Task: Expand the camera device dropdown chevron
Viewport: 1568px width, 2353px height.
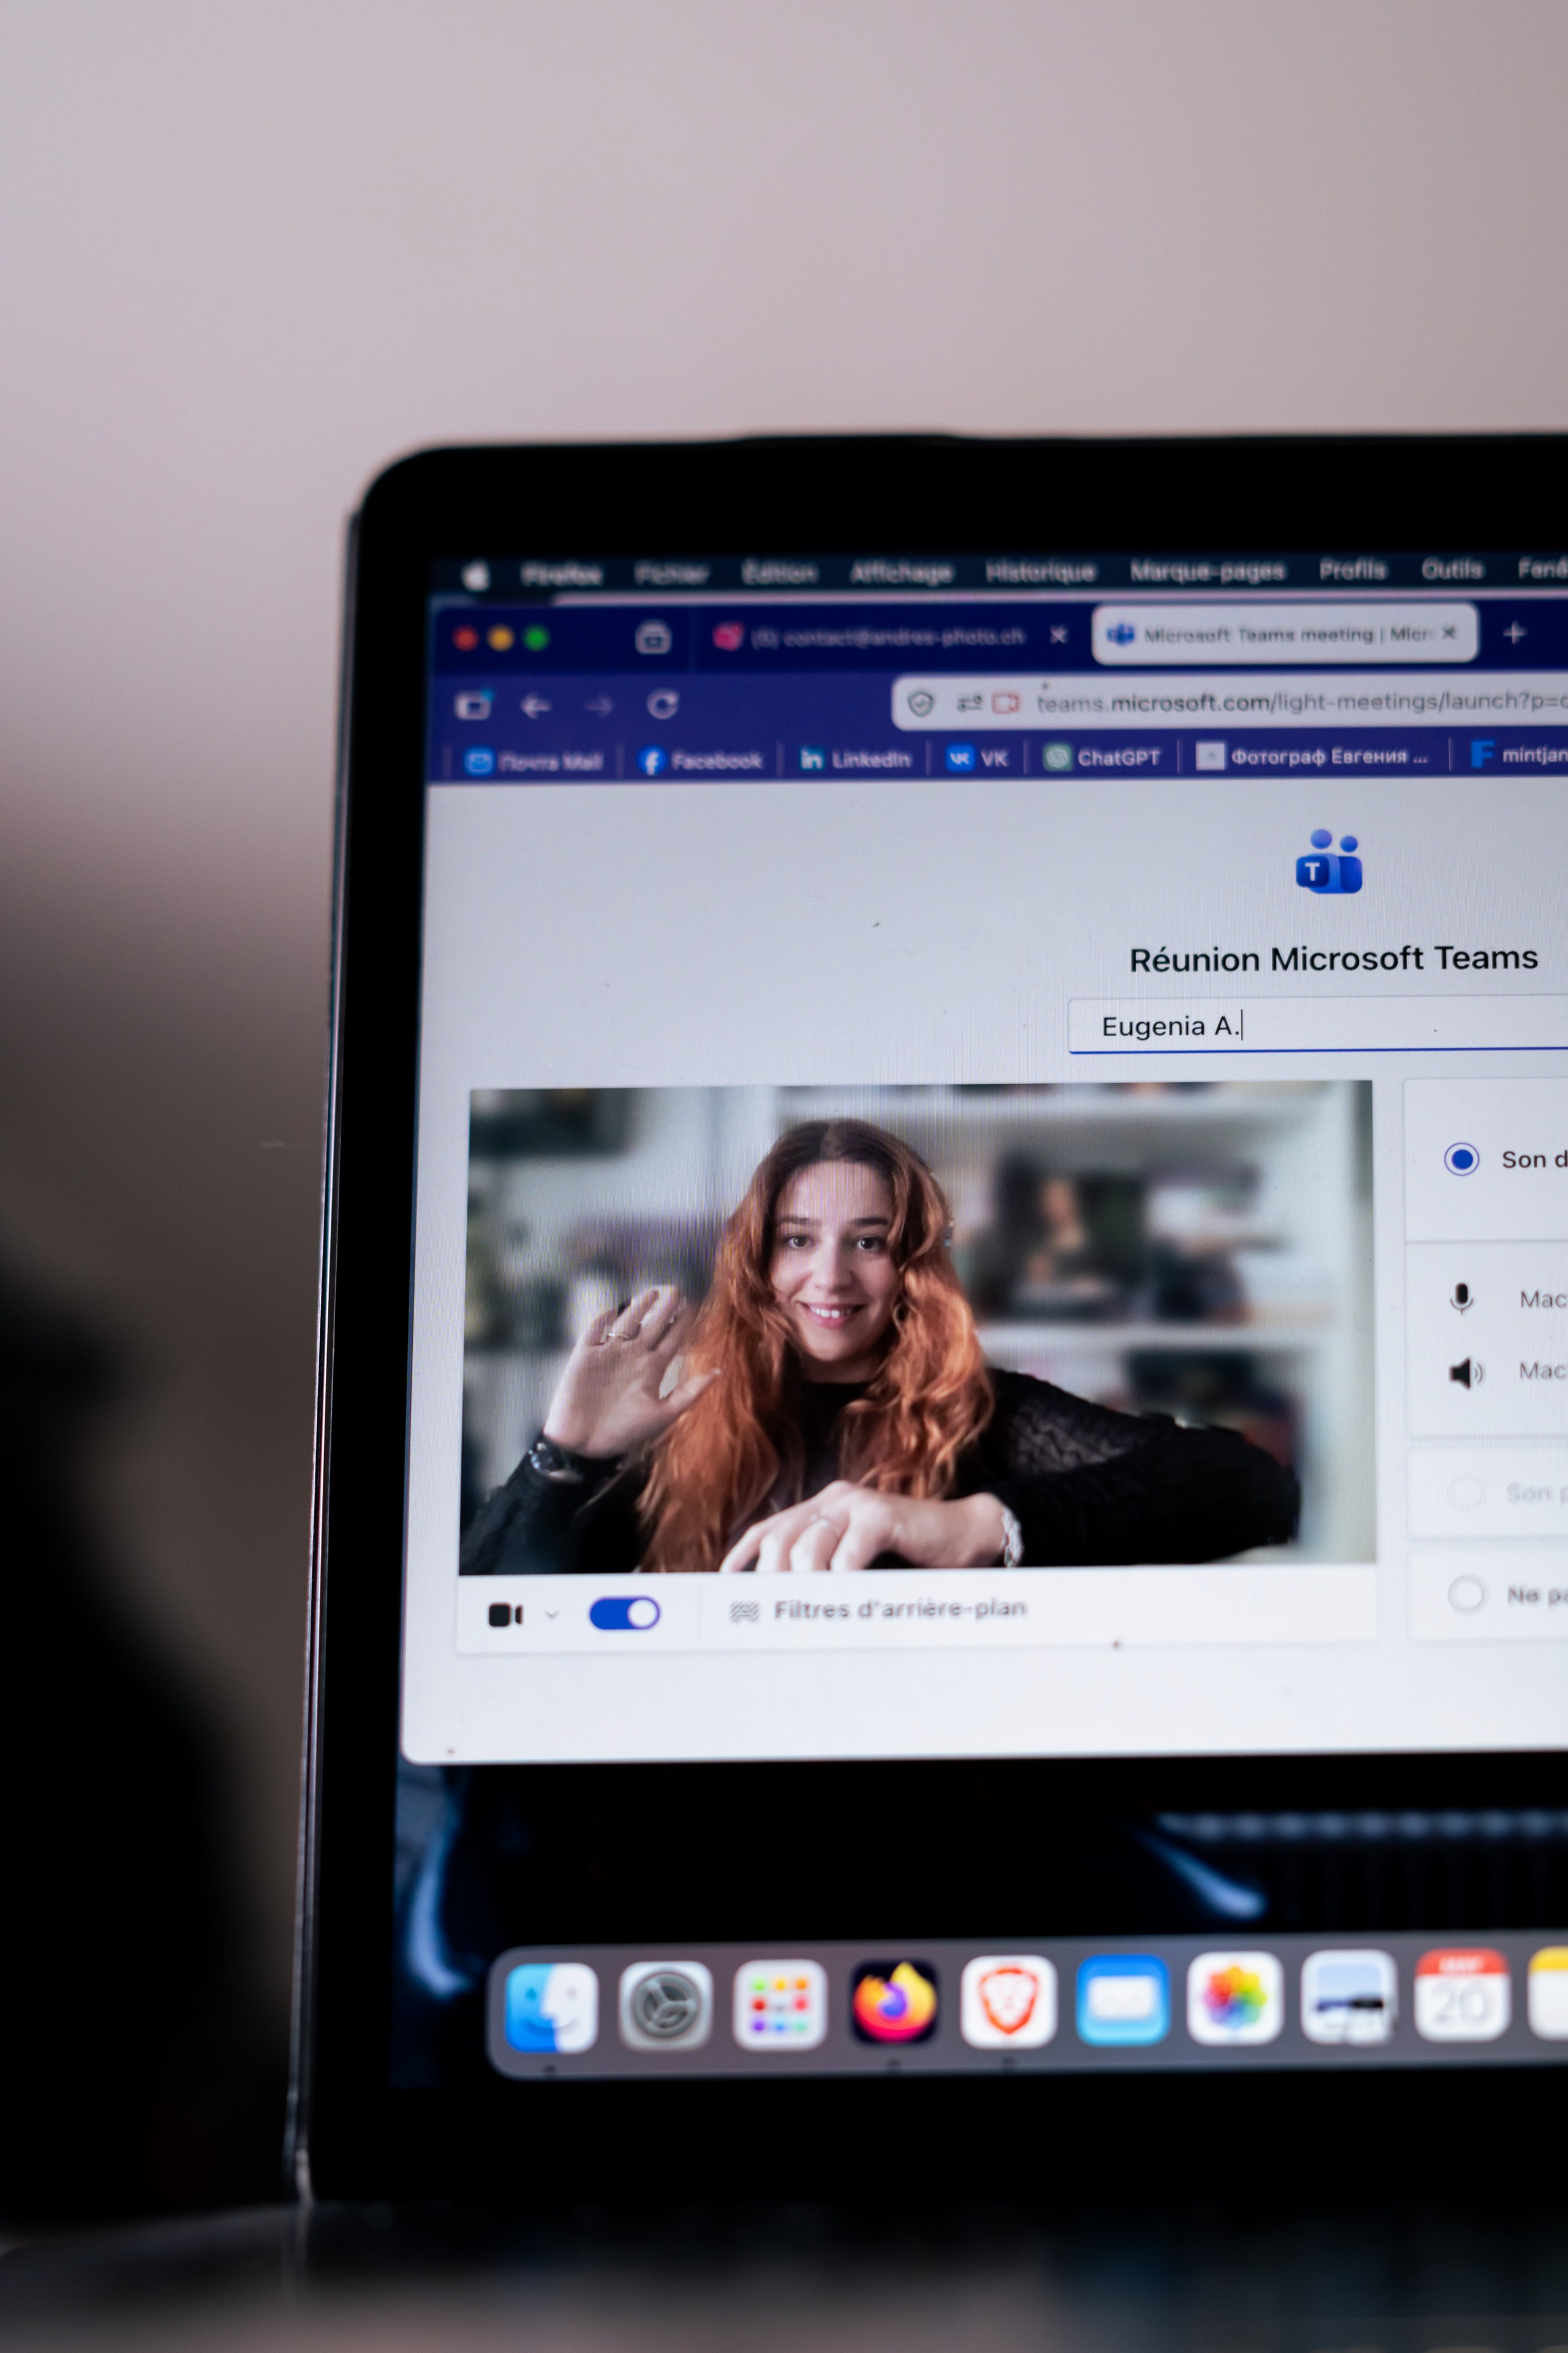Action: [552, 1615]
